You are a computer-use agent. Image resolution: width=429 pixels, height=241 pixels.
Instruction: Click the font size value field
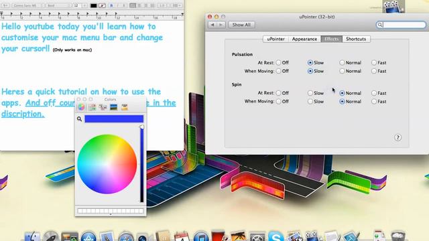77,5
